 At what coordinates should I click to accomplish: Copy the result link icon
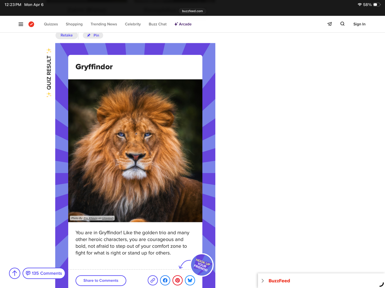153,280
